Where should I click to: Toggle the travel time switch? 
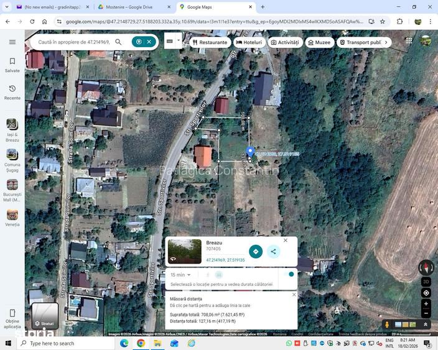[288, 274]
